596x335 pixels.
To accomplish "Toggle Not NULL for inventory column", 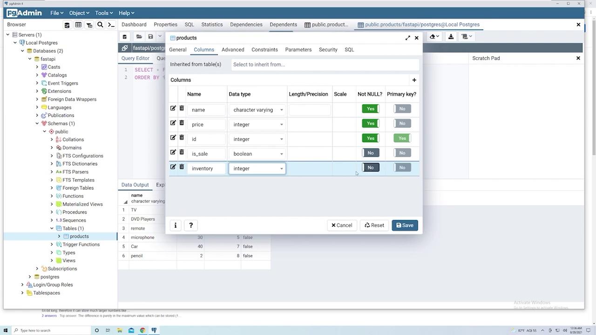I will click(x=371, y=167).
